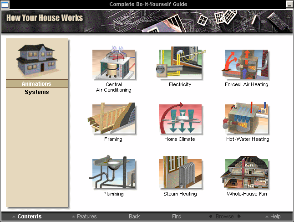The image size is (294, 222).
Task: Open the Hot-Water Heating boiler picture
Action: (246, 118)
